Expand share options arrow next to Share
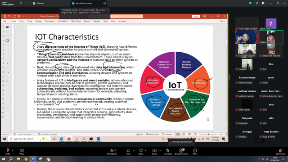 (x=160, y=150)
